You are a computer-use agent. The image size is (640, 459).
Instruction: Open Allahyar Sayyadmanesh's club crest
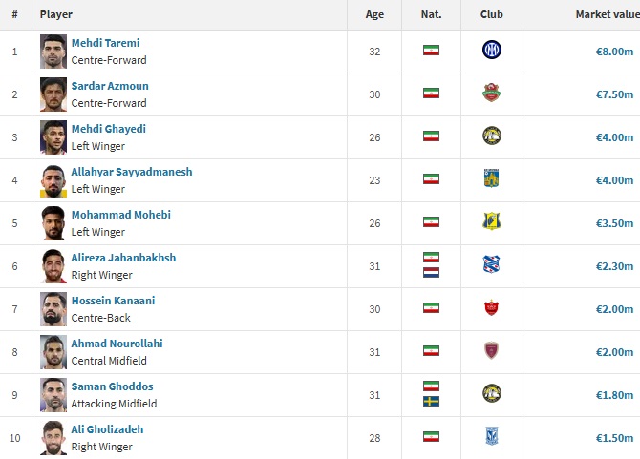[491, 178]
